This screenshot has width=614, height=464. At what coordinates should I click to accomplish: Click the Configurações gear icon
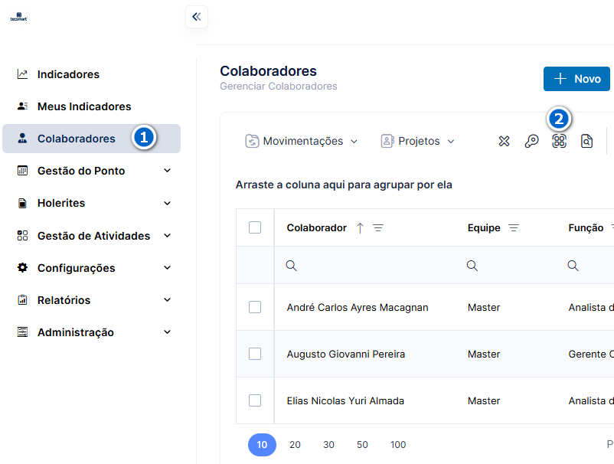(22, 267)
